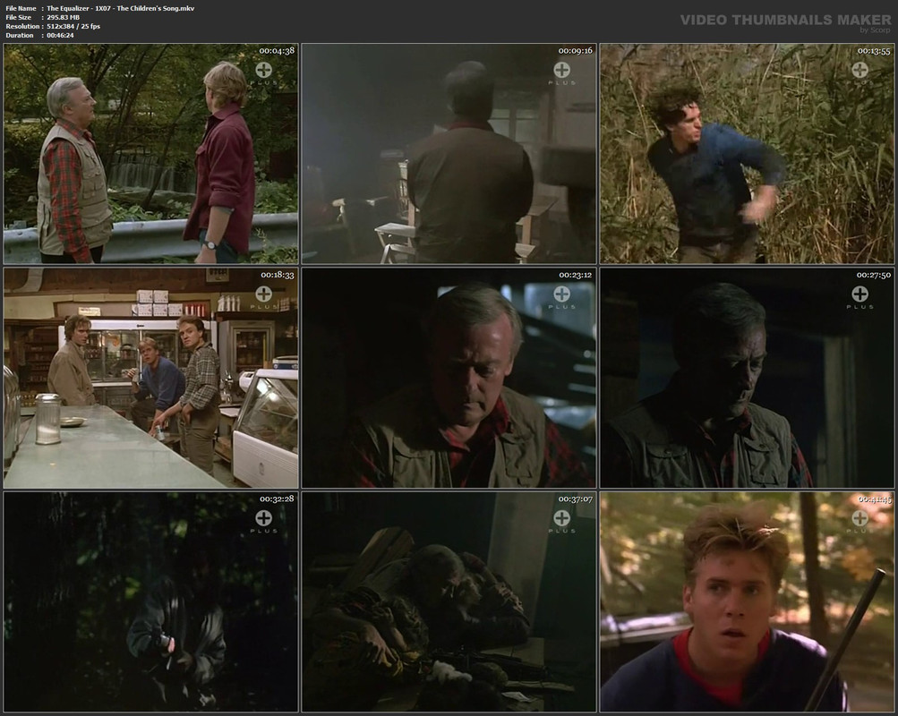Open the thumbnail captured at 00:09:16
Image resolution: width=898 pixels, height=716 pixels.
449,153
